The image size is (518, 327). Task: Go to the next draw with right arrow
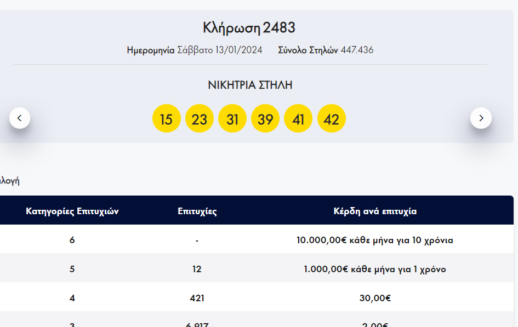481,118
